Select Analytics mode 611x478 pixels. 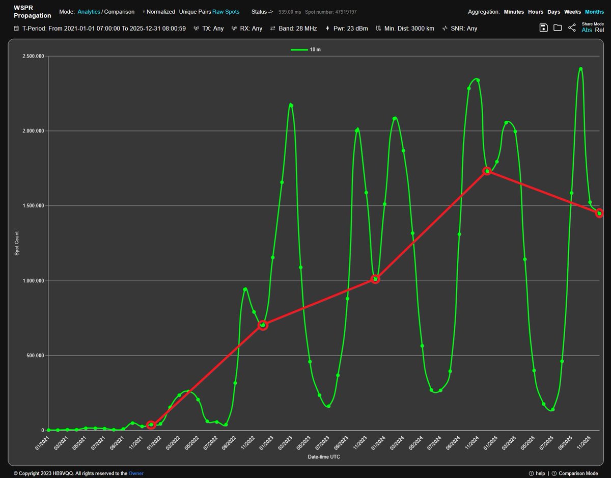89,11
